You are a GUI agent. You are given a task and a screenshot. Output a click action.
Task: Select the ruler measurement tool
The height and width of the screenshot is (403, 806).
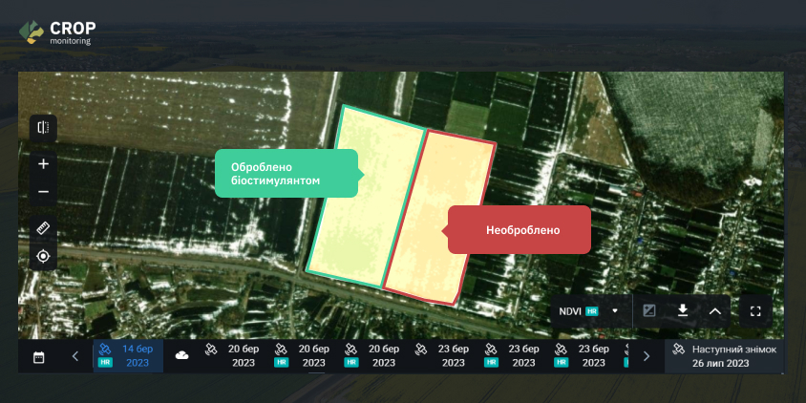tap(43, 228)
